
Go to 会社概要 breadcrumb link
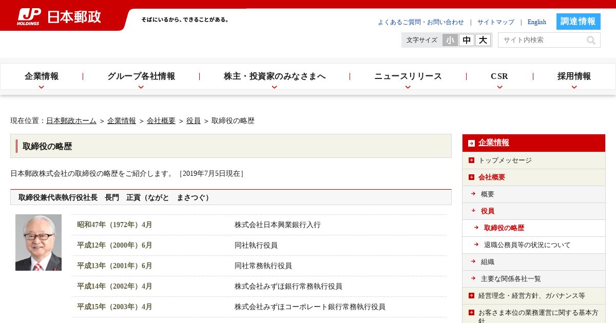(161, 121)
